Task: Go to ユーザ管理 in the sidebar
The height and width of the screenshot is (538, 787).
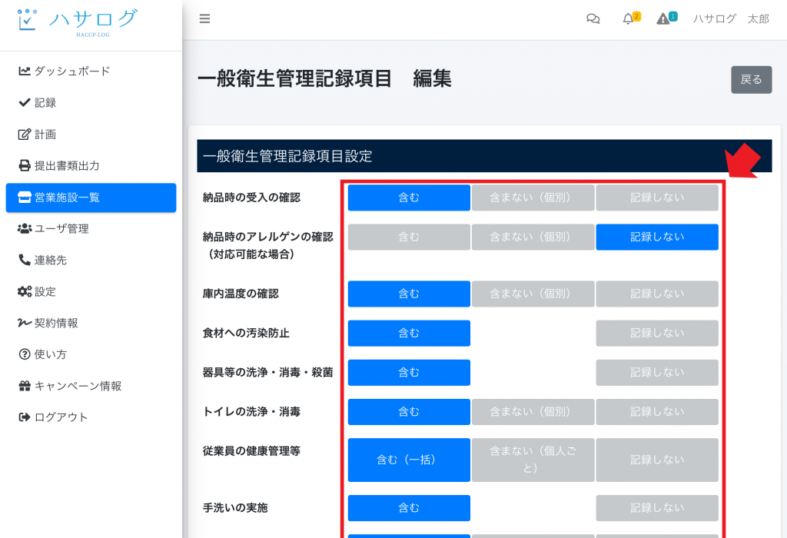Action: (61, 228)
